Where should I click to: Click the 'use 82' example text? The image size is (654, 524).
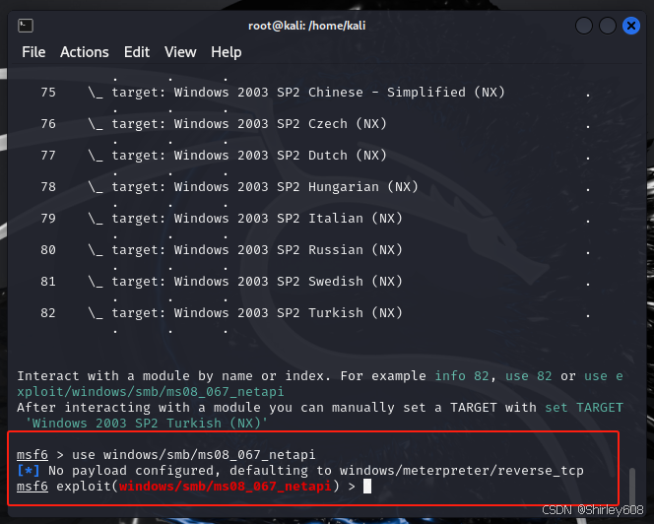coord(529,376)
